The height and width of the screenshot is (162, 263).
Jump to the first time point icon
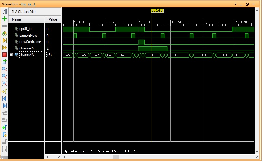tap(5, 98)
